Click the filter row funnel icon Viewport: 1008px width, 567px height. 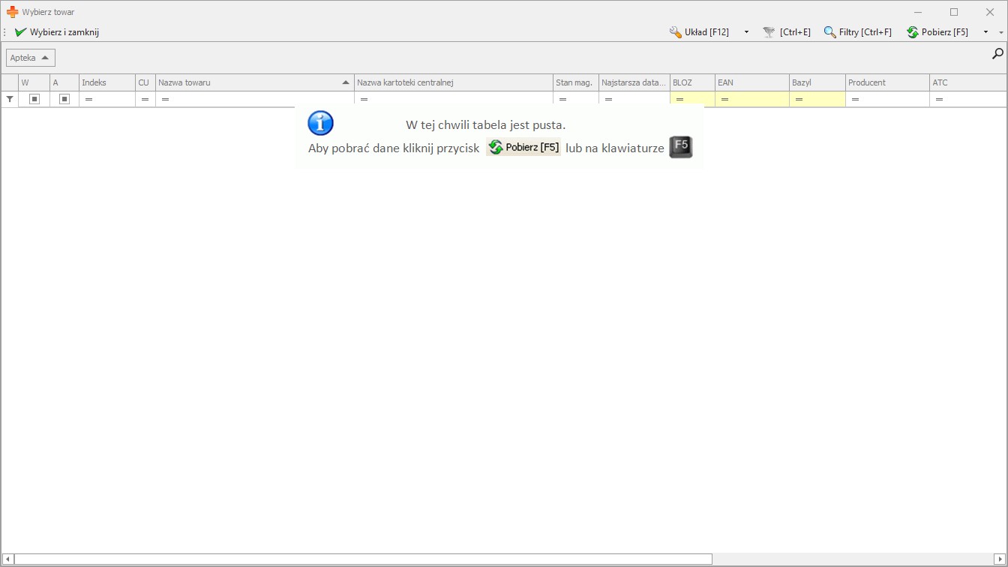pos(10,99)
